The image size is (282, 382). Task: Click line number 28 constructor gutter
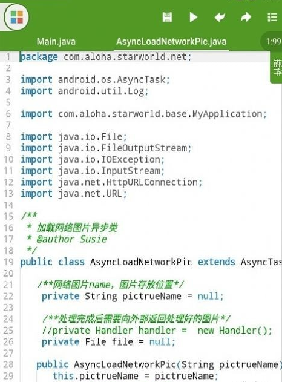pyautogui.click(x=8, y=364)
